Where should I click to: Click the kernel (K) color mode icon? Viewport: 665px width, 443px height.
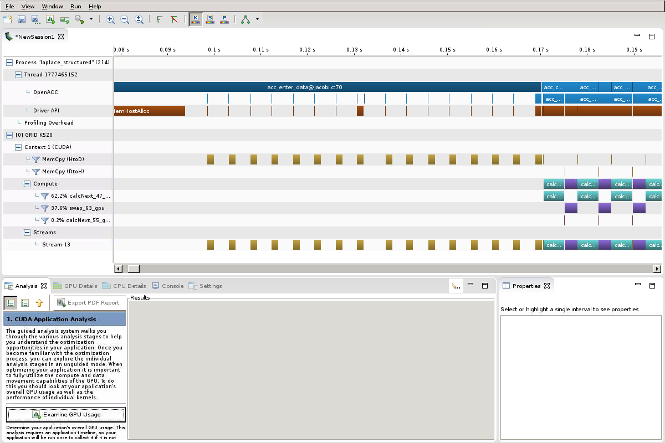click(195, 19)
